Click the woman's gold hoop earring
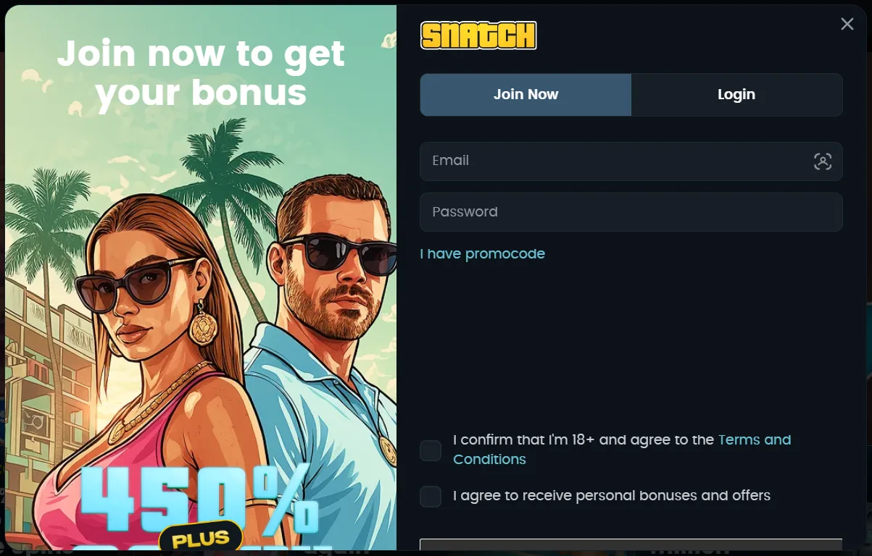Screen dimensions: 872x556 pyautogui.click(x=204, y=325)
